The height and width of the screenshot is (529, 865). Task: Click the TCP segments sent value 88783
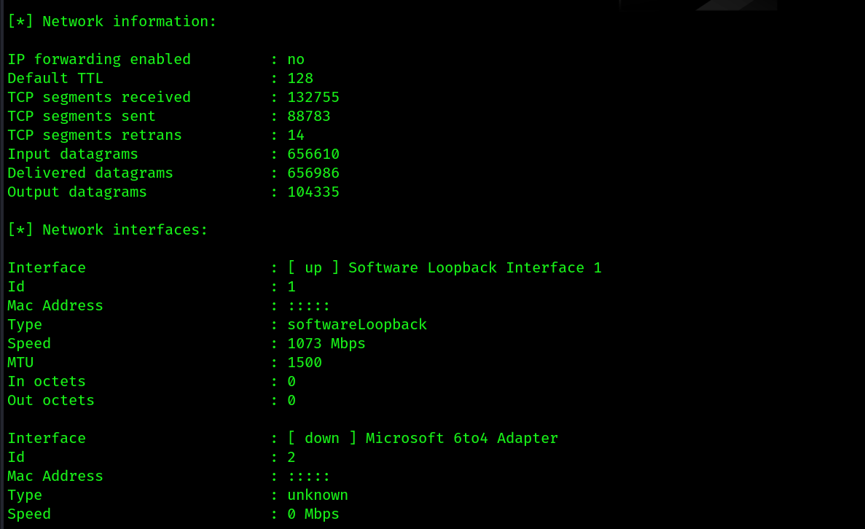(309, 117)
